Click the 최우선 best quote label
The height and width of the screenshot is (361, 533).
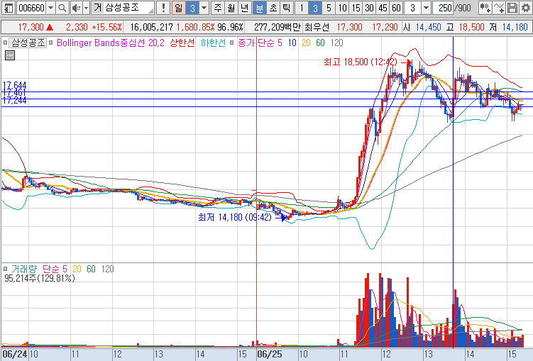pyautogui.click(x=317, y=27)
